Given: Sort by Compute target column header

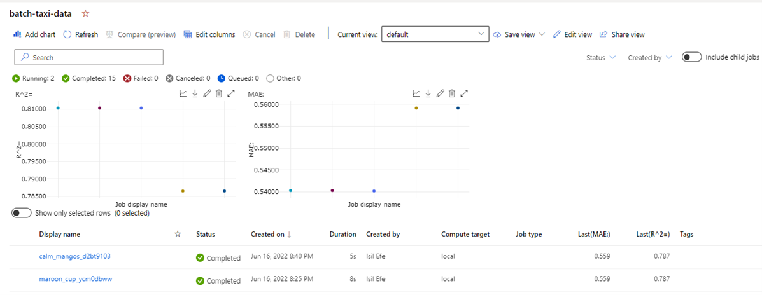Looking at the screenshot, I should [x=465, y=234].
